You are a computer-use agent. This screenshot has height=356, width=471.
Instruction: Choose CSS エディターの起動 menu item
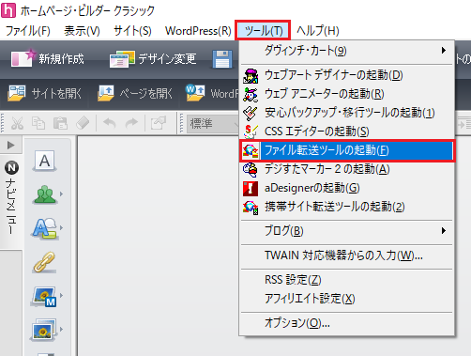346,132
